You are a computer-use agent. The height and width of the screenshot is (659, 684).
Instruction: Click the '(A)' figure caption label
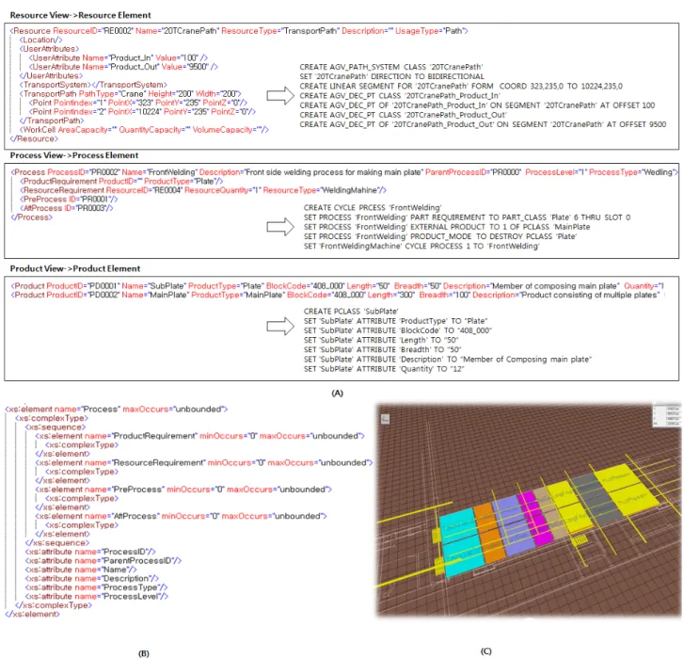pos(337,394)
